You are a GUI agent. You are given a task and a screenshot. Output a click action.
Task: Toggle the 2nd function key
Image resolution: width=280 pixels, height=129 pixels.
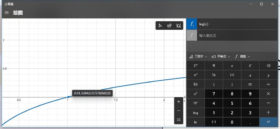(196, 66)
